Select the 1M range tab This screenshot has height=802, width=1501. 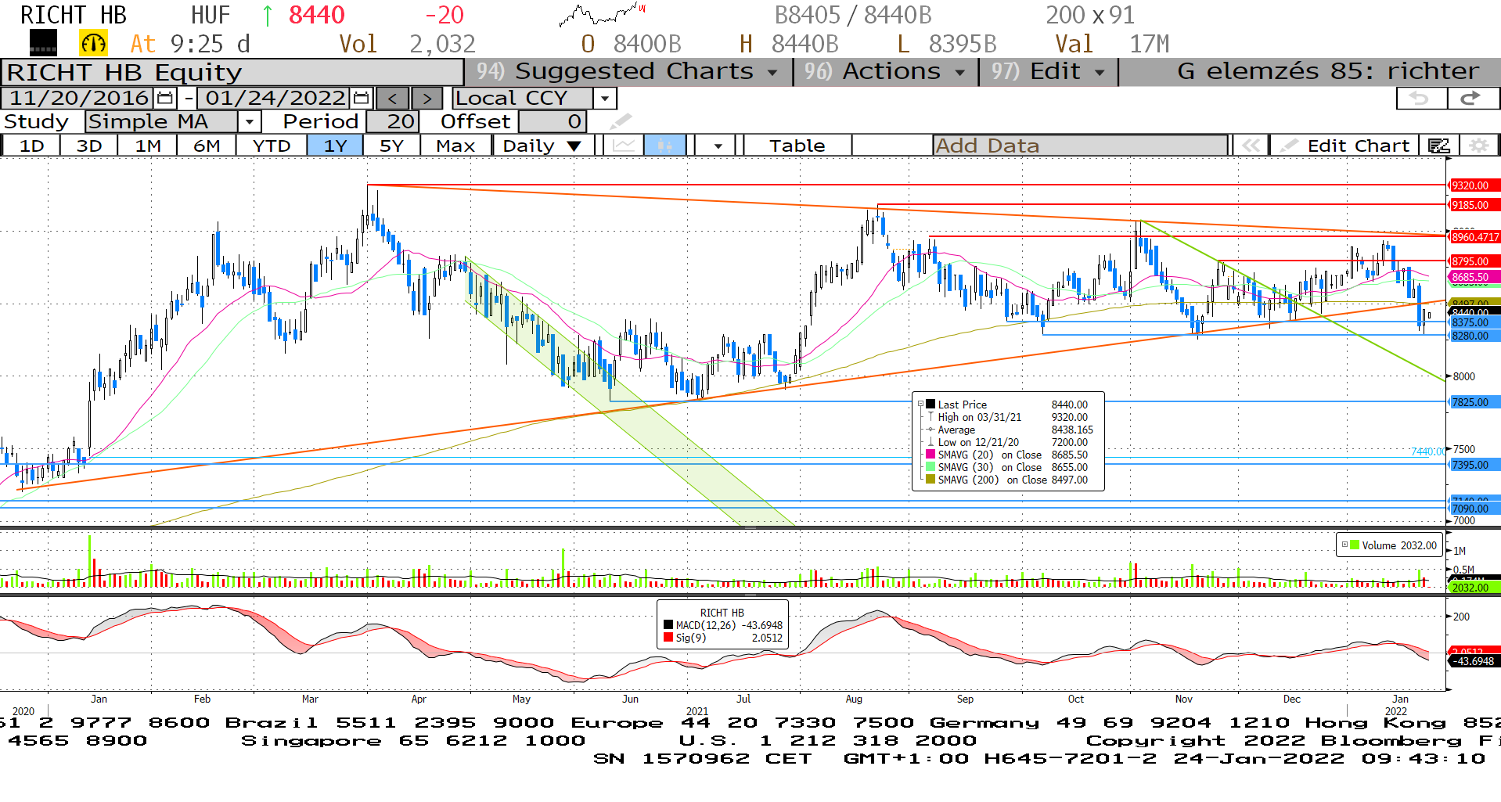147,146
